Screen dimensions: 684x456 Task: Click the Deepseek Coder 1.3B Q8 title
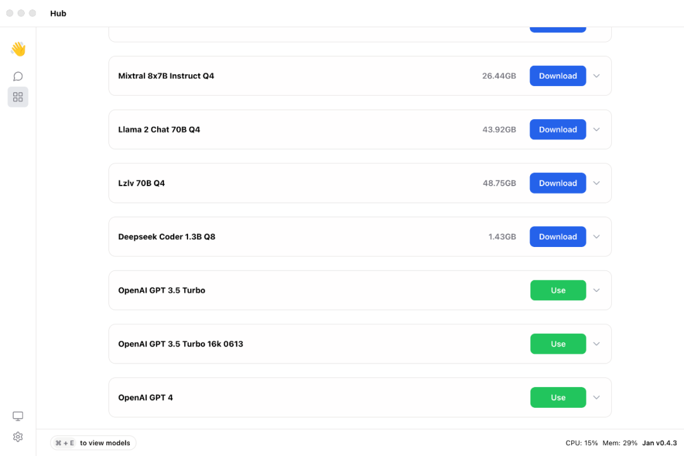167,236
